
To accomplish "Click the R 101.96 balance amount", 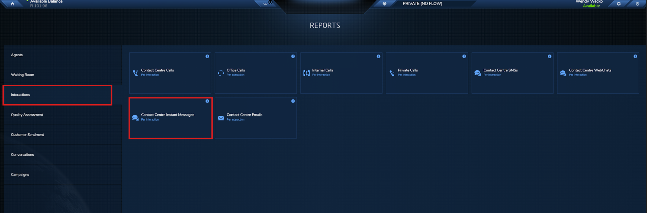I will click(x=39, y=6).
